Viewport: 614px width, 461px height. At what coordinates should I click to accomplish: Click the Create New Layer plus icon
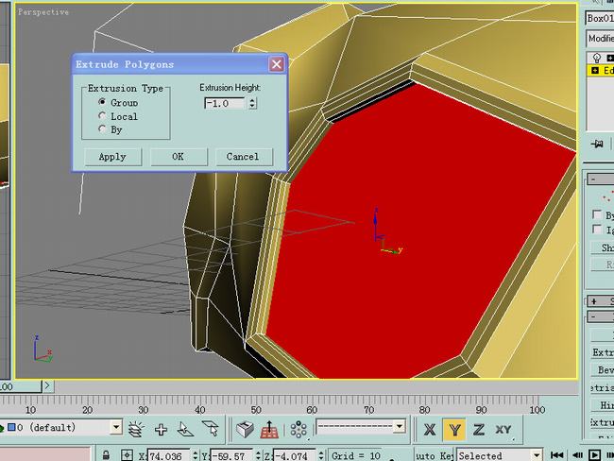[x=161, y=429]
